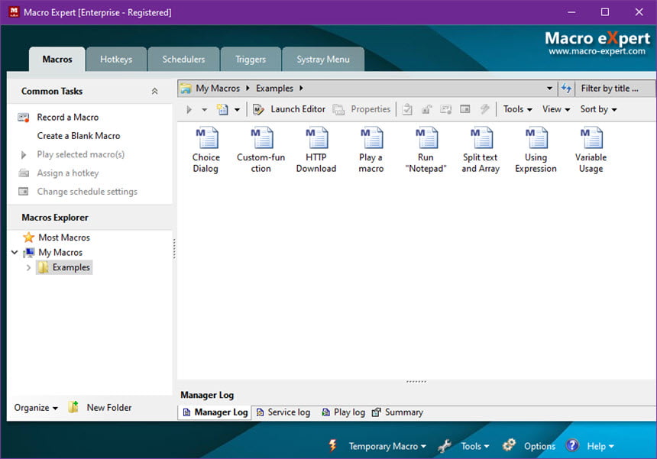Switch to the Play log tab
Image resolution: width=657 pixels, height=459 pixels.
pos(343,412)
